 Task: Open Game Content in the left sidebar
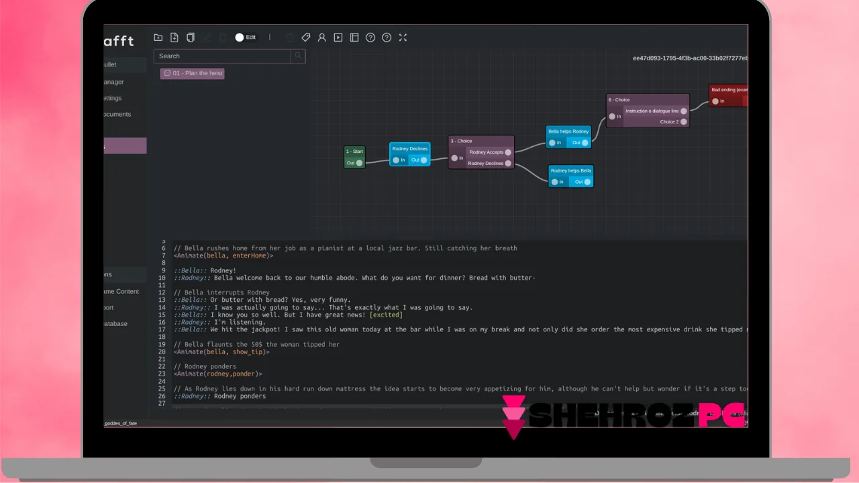point(121,291)
